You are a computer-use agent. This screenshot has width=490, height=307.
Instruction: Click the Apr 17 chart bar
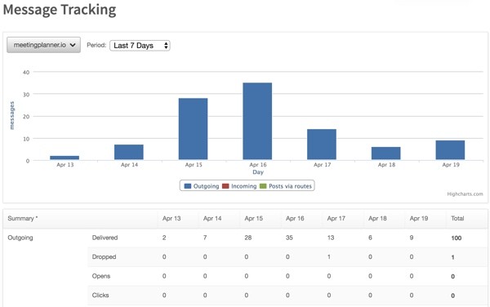tap(322, 145)
